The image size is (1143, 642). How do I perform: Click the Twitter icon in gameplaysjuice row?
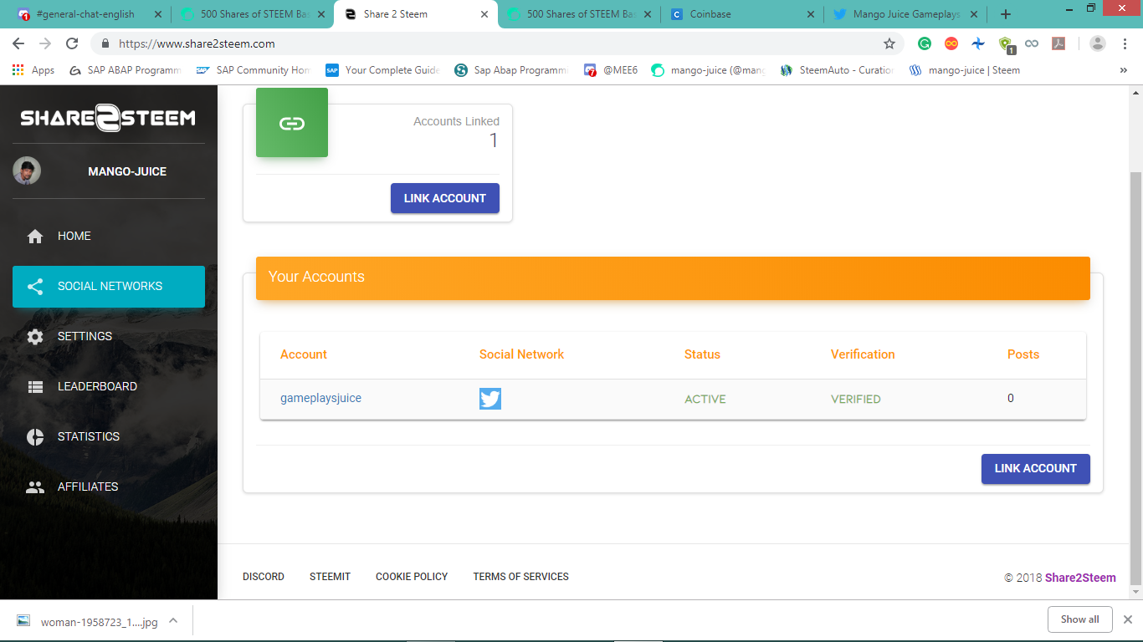490,399
